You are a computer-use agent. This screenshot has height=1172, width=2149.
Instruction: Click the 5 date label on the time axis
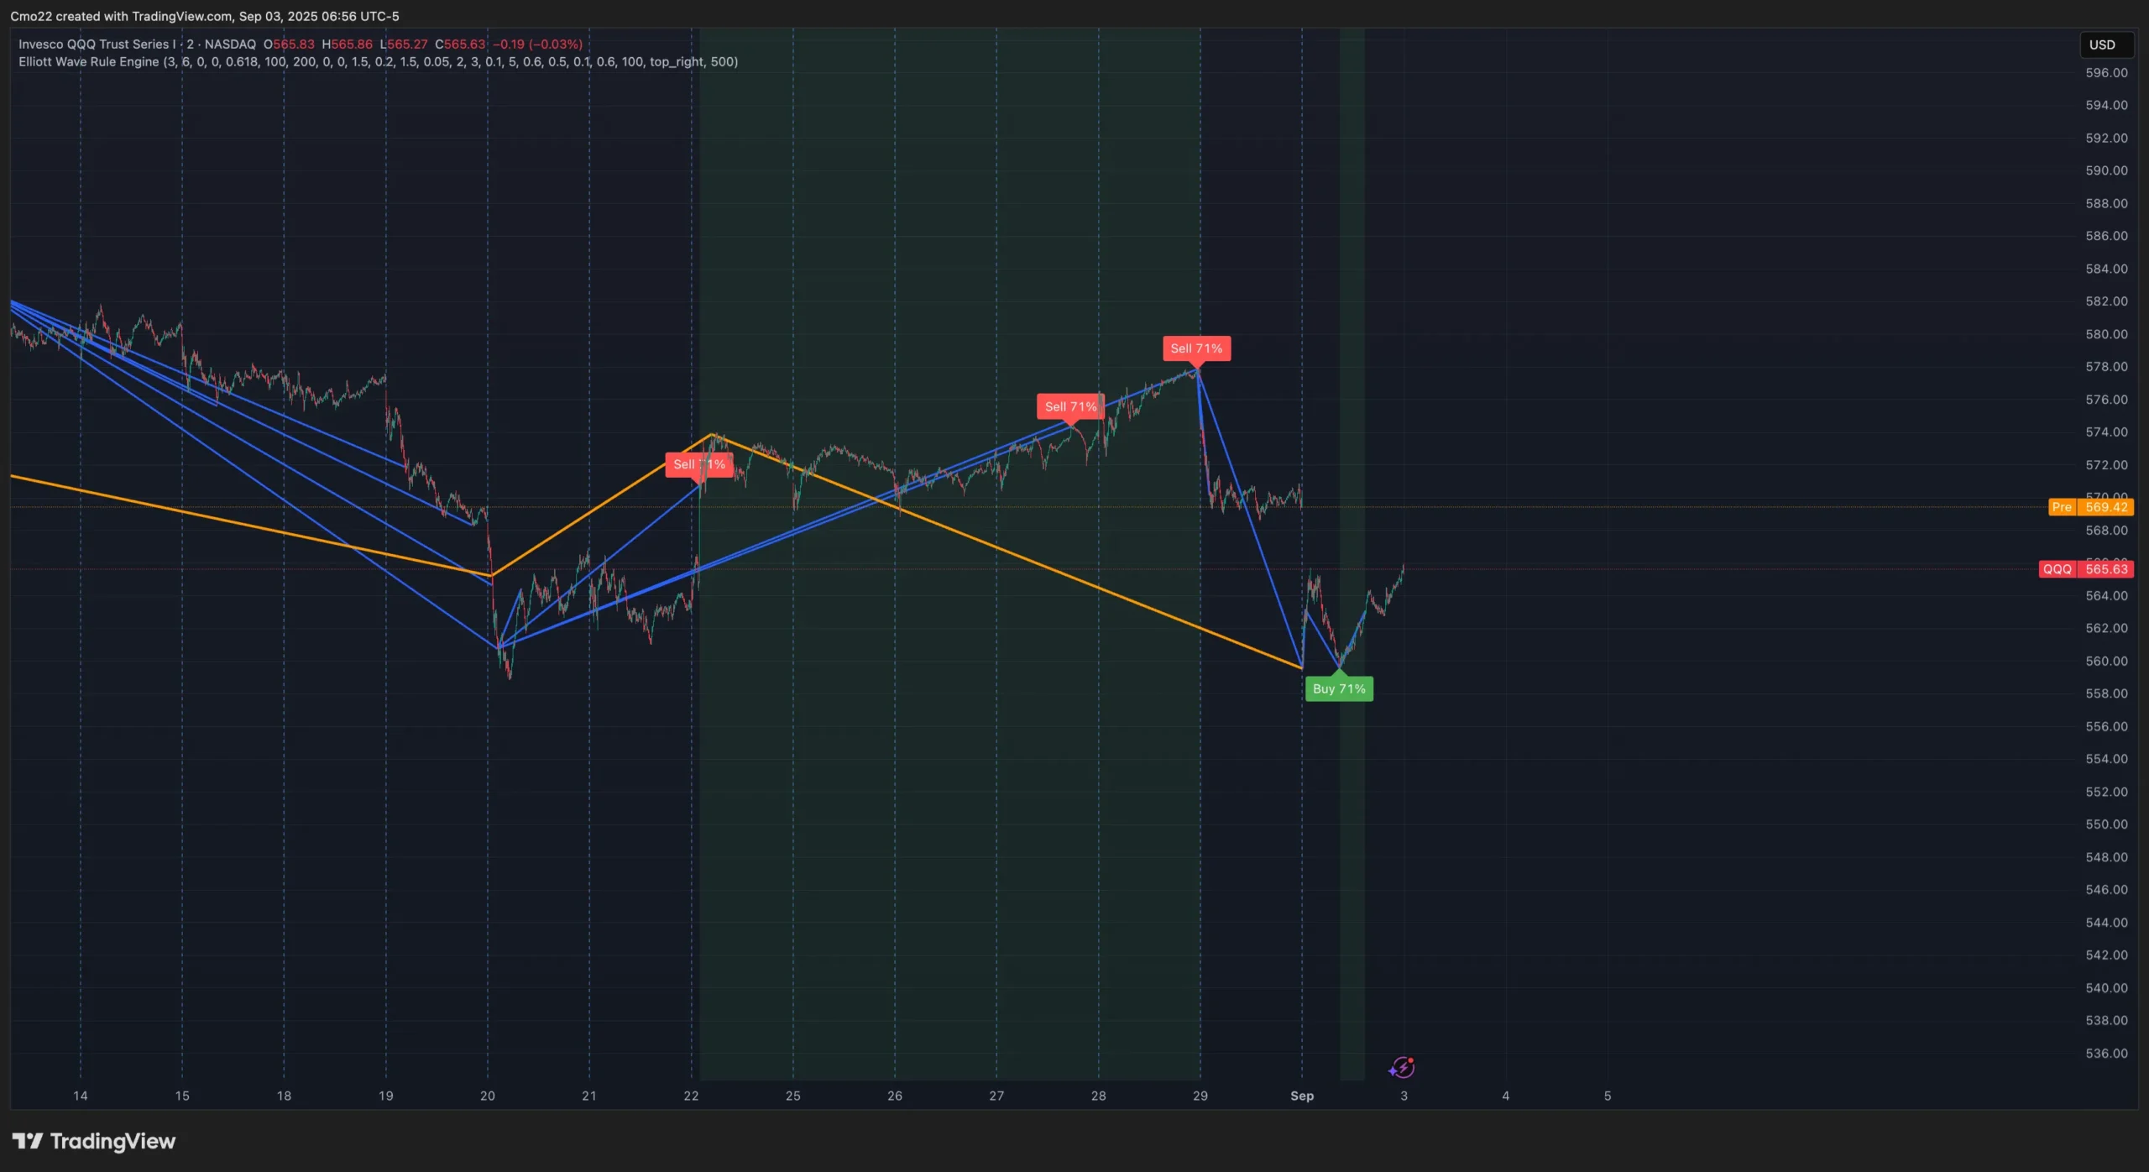pos(1608,1096)
